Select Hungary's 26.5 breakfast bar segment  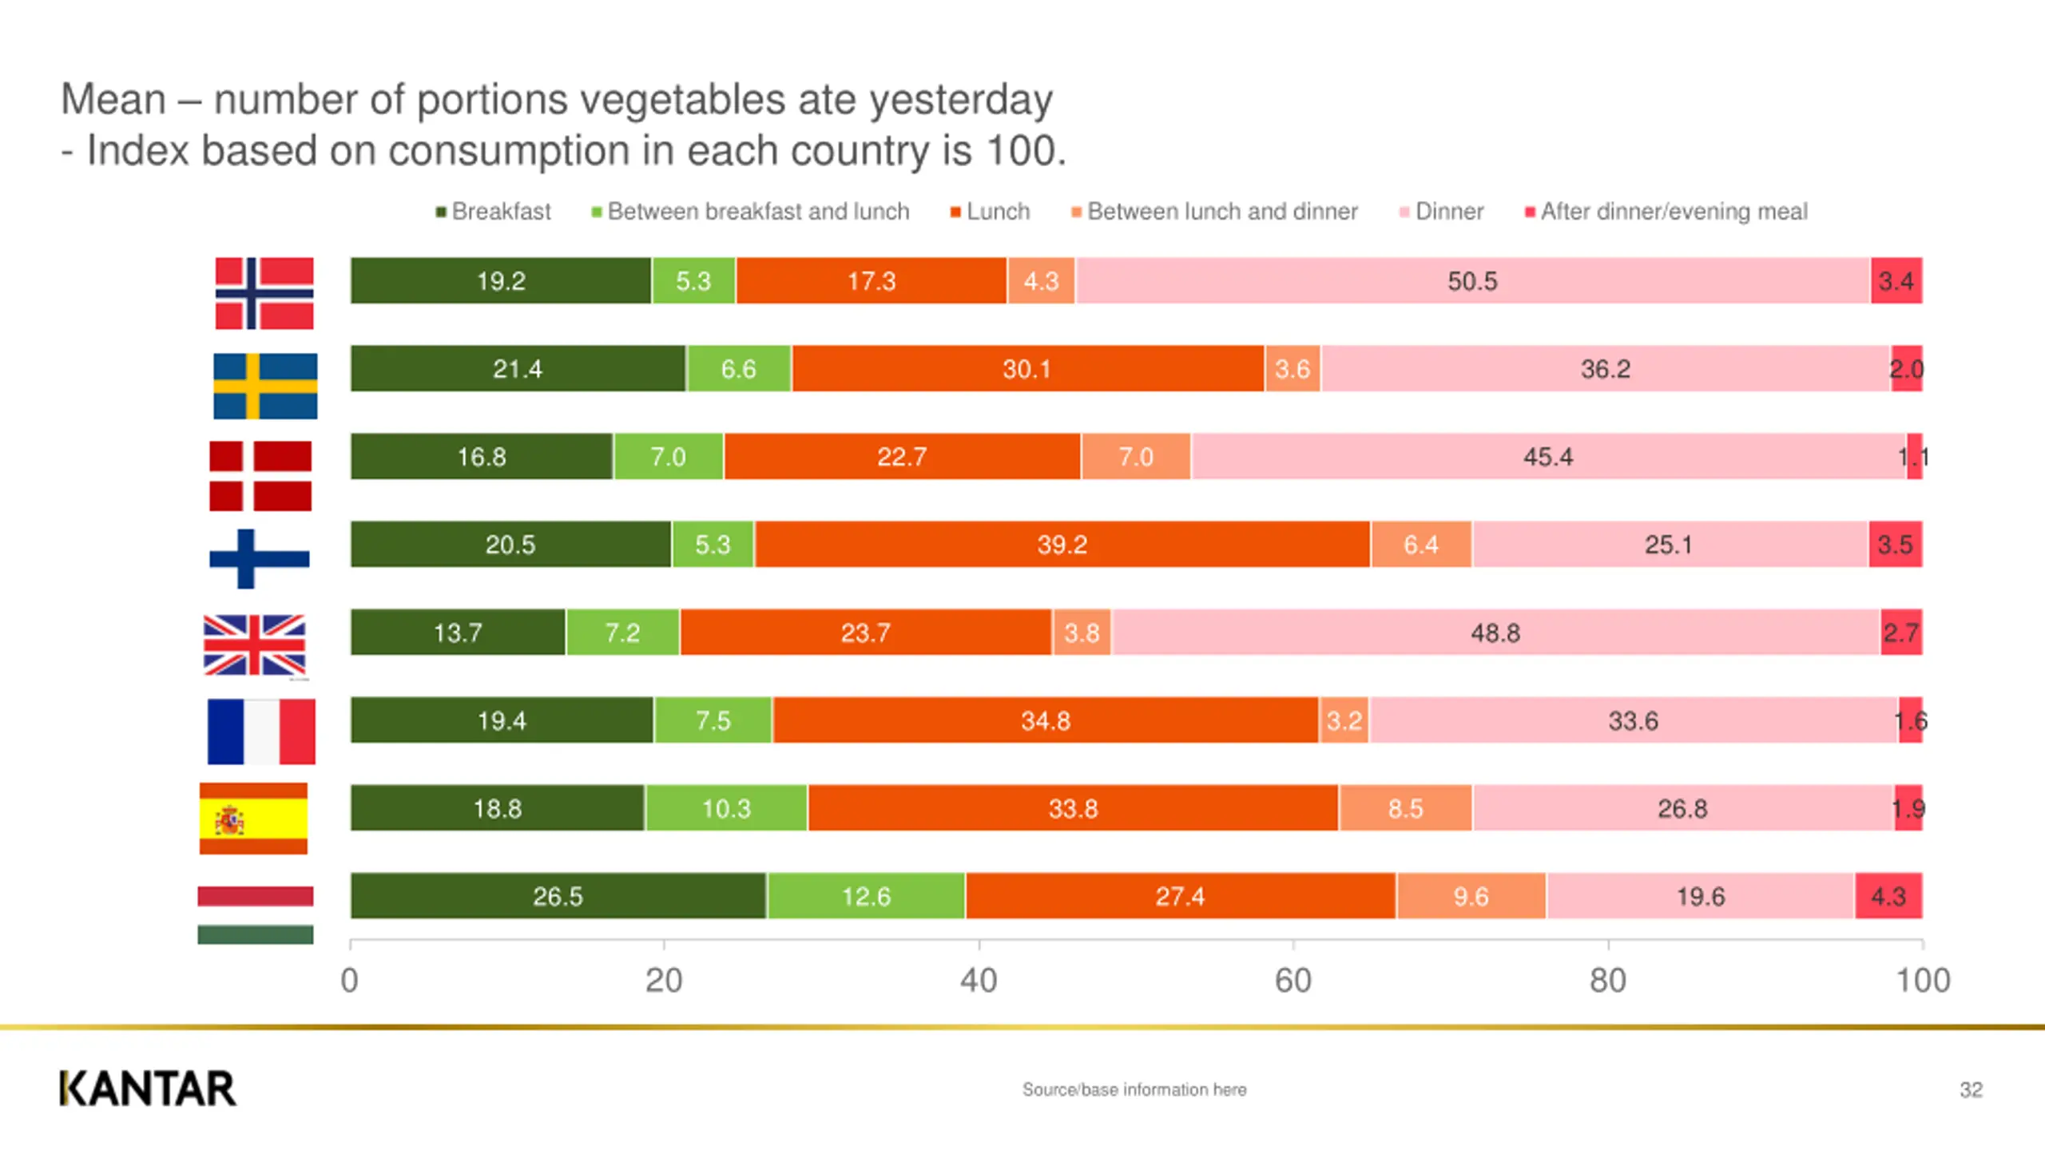[558, 896]
